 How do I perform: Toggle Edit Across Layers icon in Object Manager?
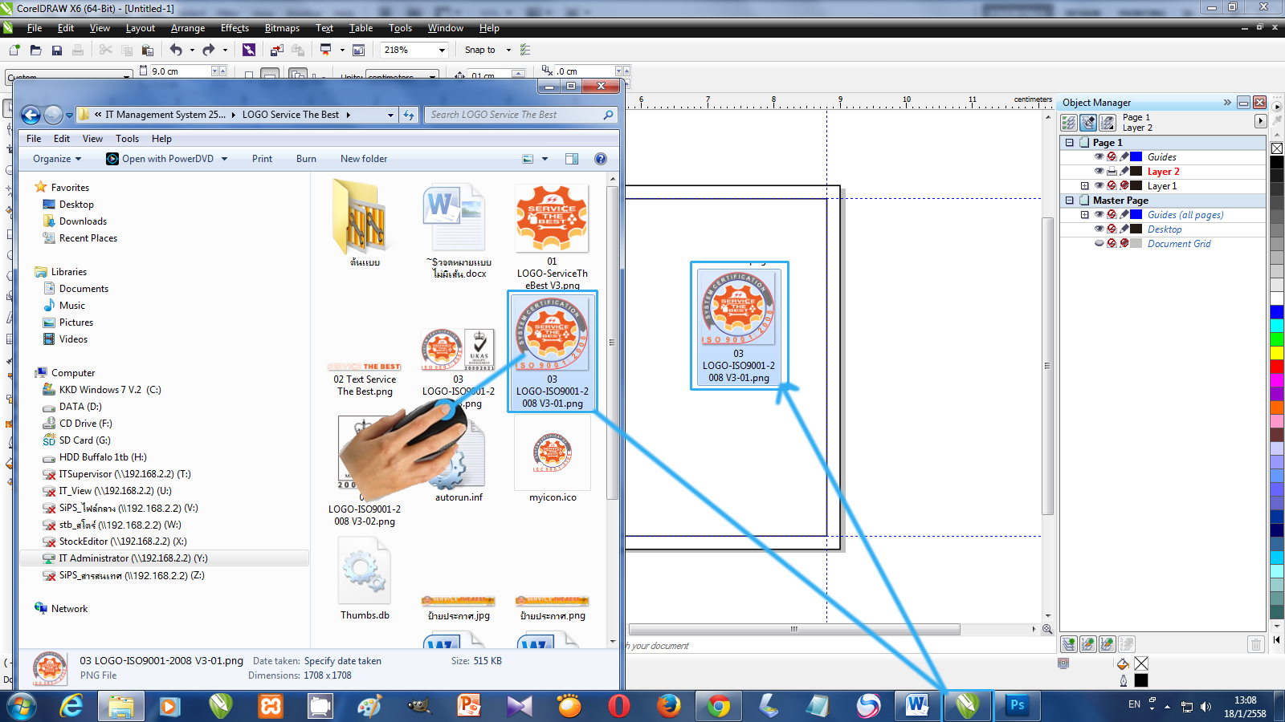click(1088, 123)
